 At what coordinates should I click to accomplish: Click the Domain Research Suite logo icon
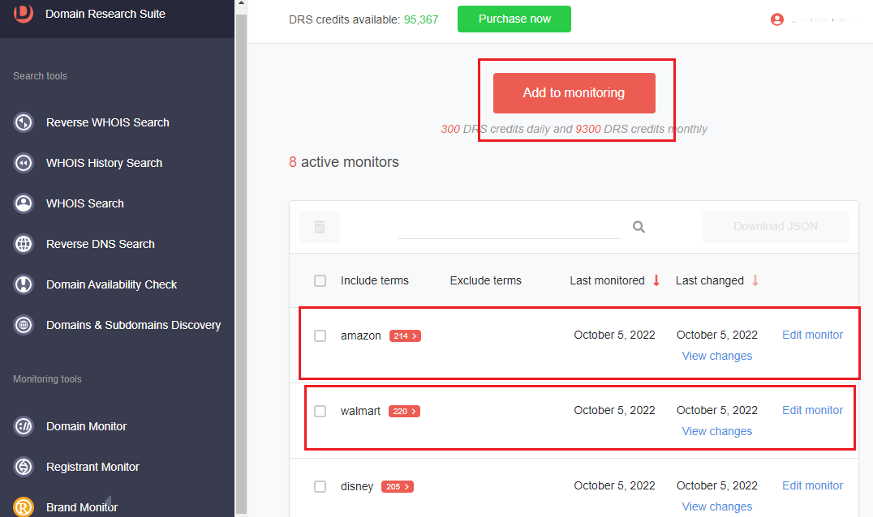tap(24, 13)
